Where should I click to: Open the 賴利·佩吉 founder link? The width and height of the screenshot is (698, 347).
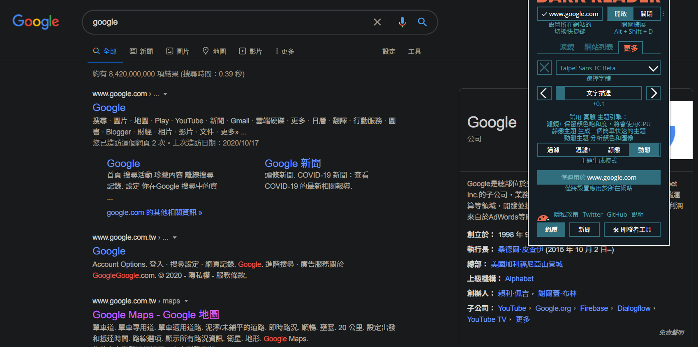coord(513,294)
